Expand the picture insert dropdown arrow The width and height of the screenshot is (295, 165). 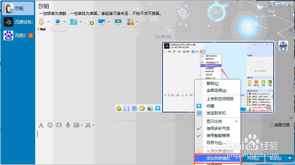point(82,125)
